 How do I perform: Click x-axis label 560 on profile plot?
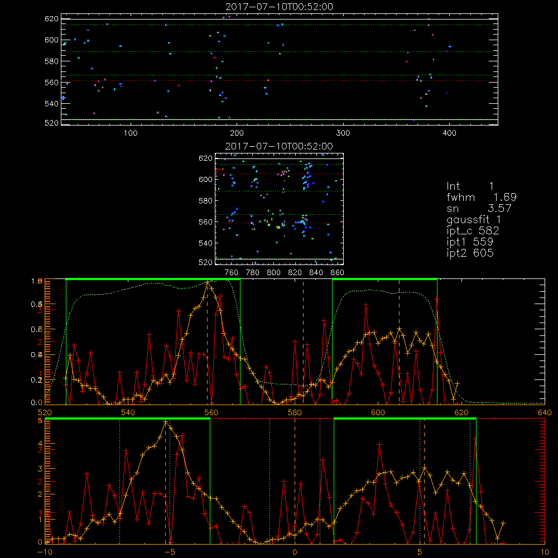coord(211,412)
